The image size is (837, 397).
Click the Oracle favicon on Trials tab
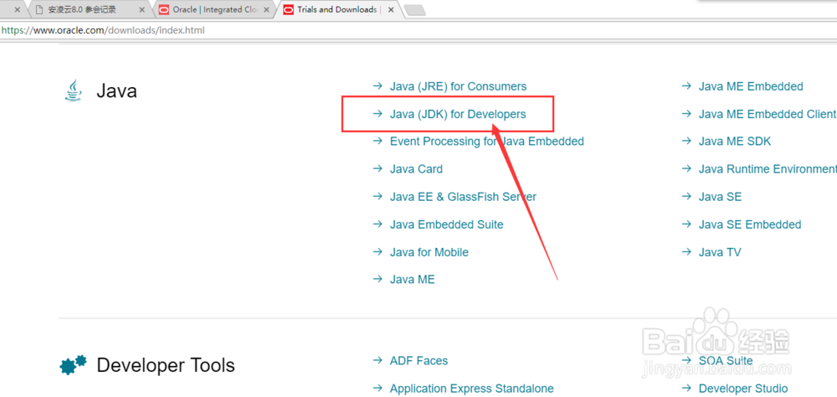click(288, 9)
